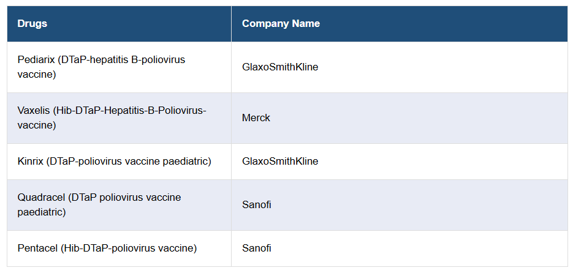Select the Vaxelis drug description cell
The height and width of the screenshot is (273, 573).
112,118
